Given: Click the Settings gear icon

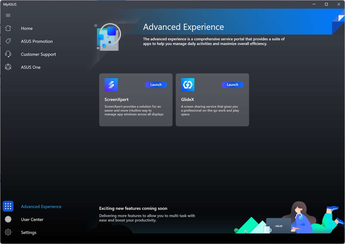Looking at the screenshot, I should [x=8, y=232].
